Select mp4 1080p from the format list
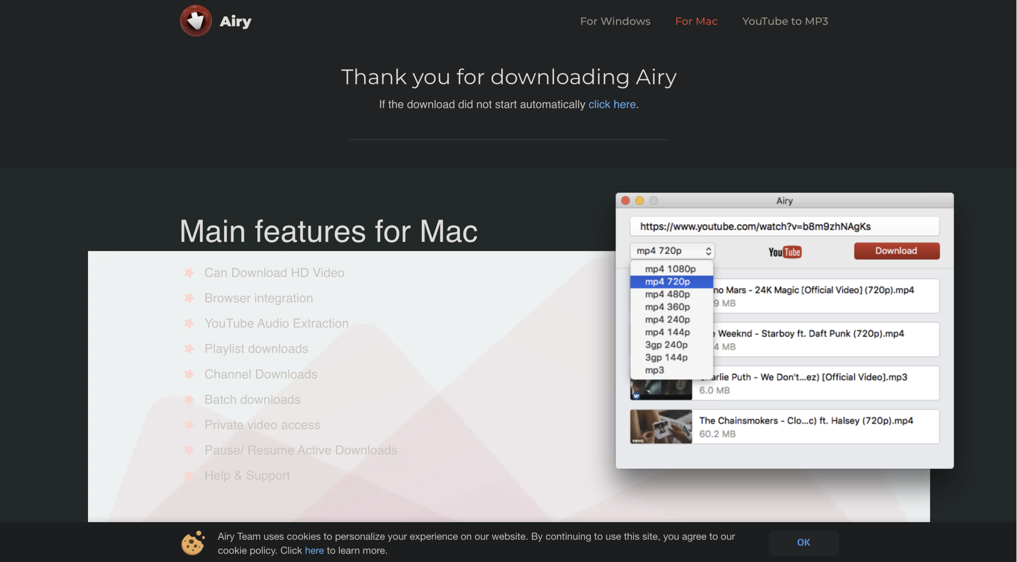Viewport: 1017px width, 562px height. (x=671, y=269)
